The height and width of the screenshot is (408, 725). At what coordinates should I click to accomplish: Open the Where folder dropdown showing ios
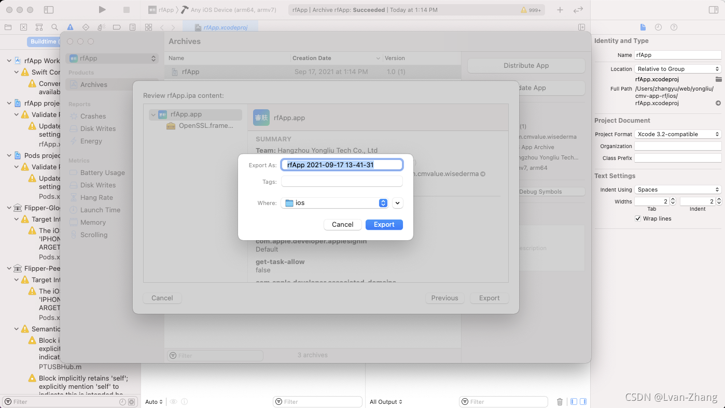point(334,203)
